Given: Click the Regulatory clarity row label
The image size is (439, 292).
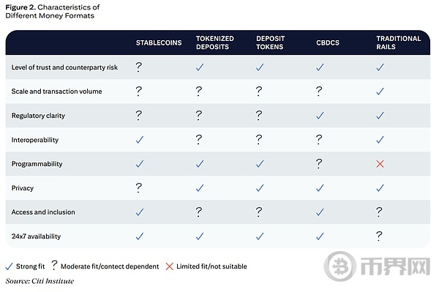Looking at the screenshot, I should coord(38,116).
